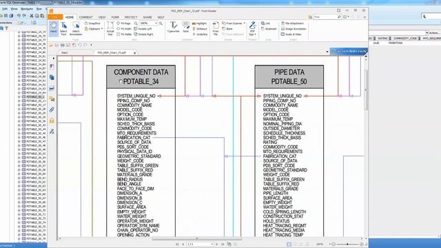This screenshot has width=441, height=248.
Task: Set view to Actual Size
Action: click(x=110, y=28)
